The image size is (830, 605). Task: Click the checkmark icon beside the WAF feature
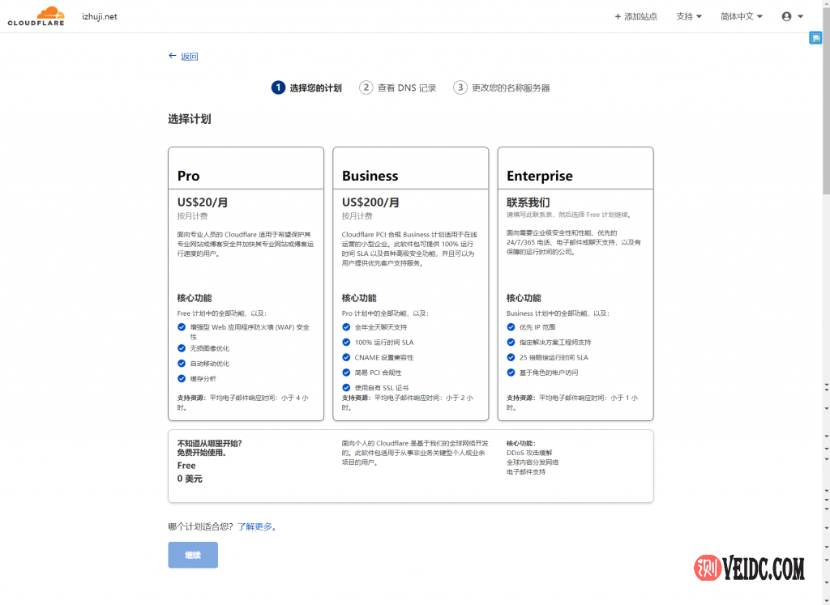pos(182,327)
